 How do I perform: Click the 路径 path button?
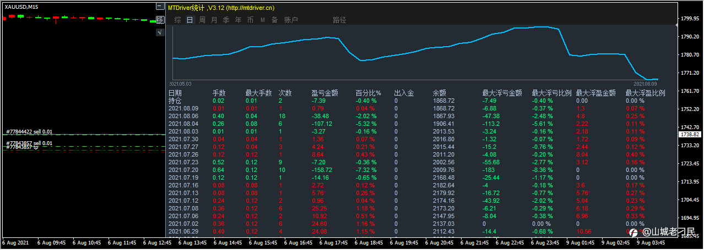tap(340, 20)
